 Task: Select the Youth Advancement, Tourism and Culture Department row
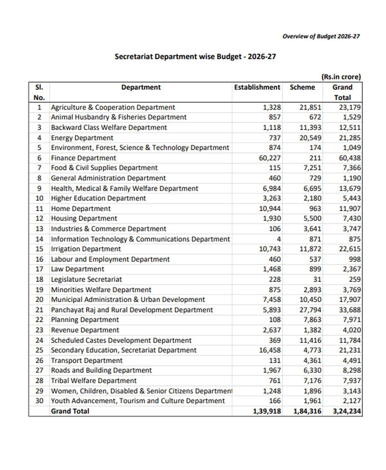[x=138, y=401]
